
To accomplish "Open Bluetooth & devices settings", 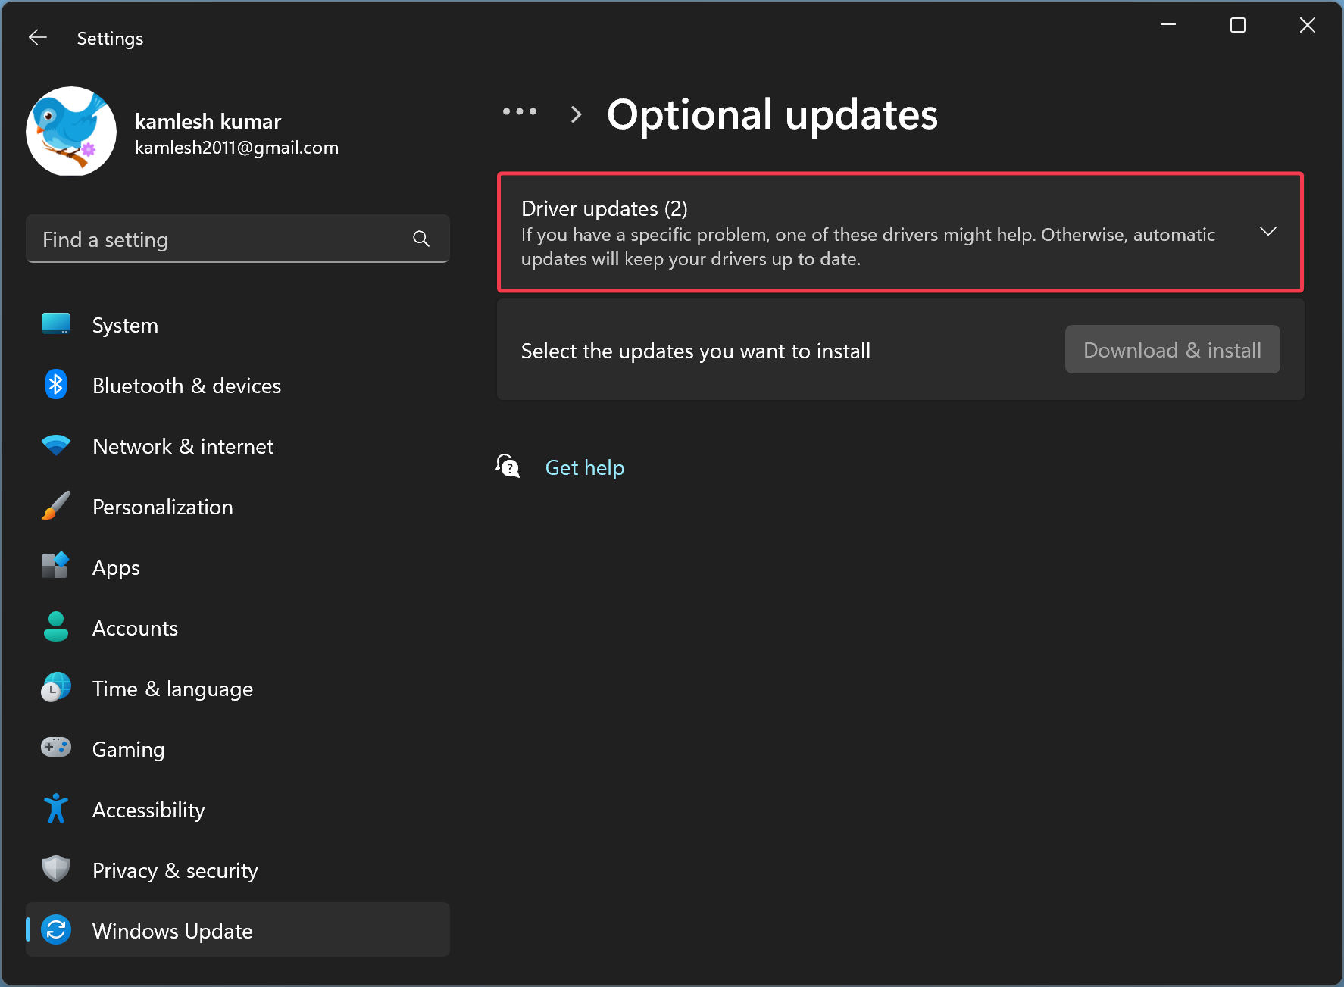I will pyautogui.click(x=237, y=386).
